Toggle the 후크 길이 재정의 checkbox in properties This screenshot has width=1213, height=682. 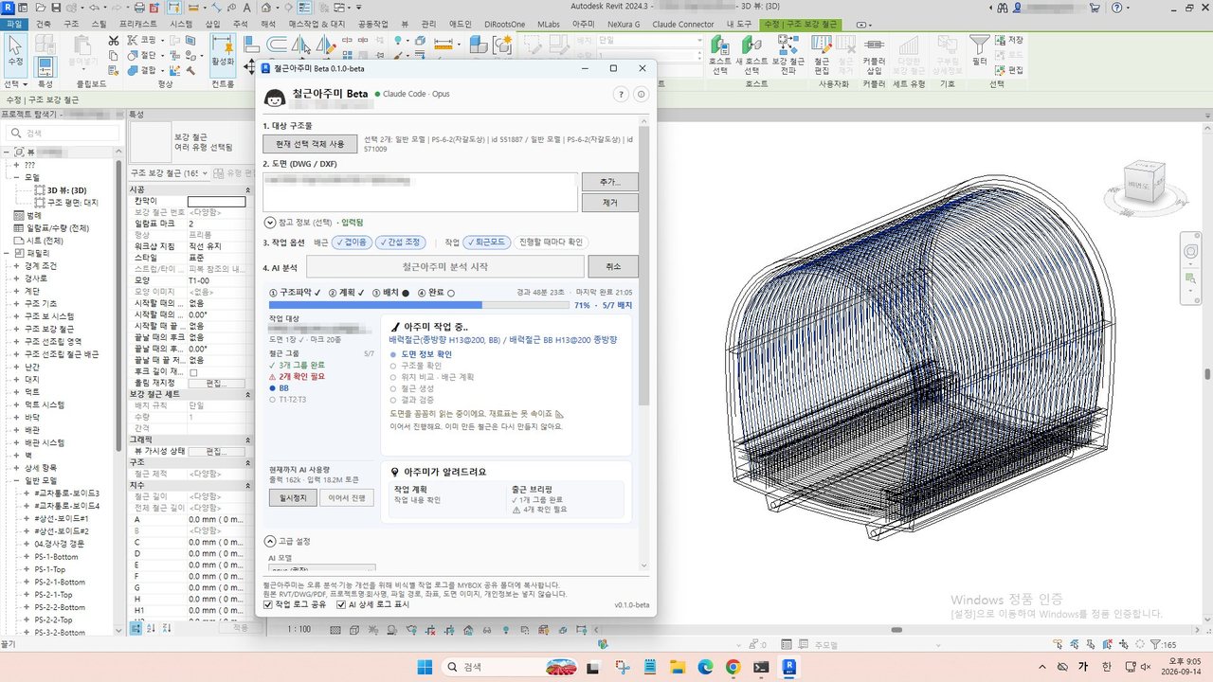(193, 372)
